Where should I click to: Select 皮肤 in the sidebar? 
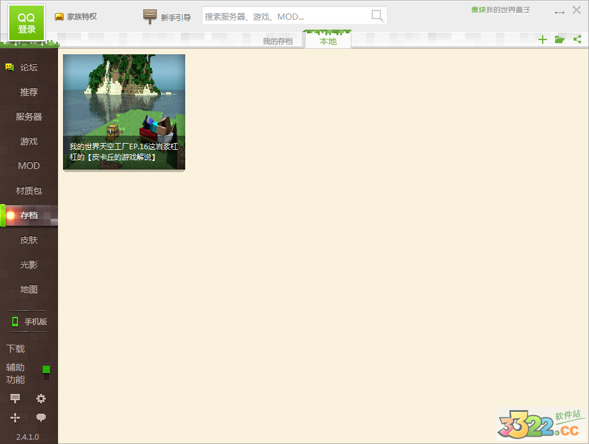coord(29,240)
